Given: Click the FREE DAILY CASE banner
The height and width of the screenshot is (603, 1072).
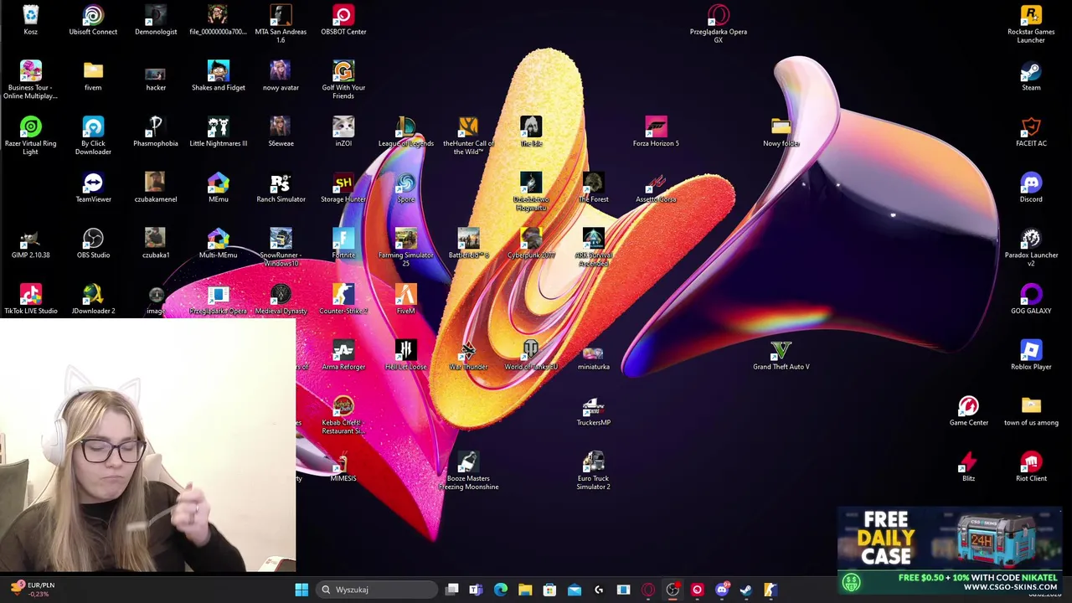Looking at the screenshot, I should [x=949, y=550].
